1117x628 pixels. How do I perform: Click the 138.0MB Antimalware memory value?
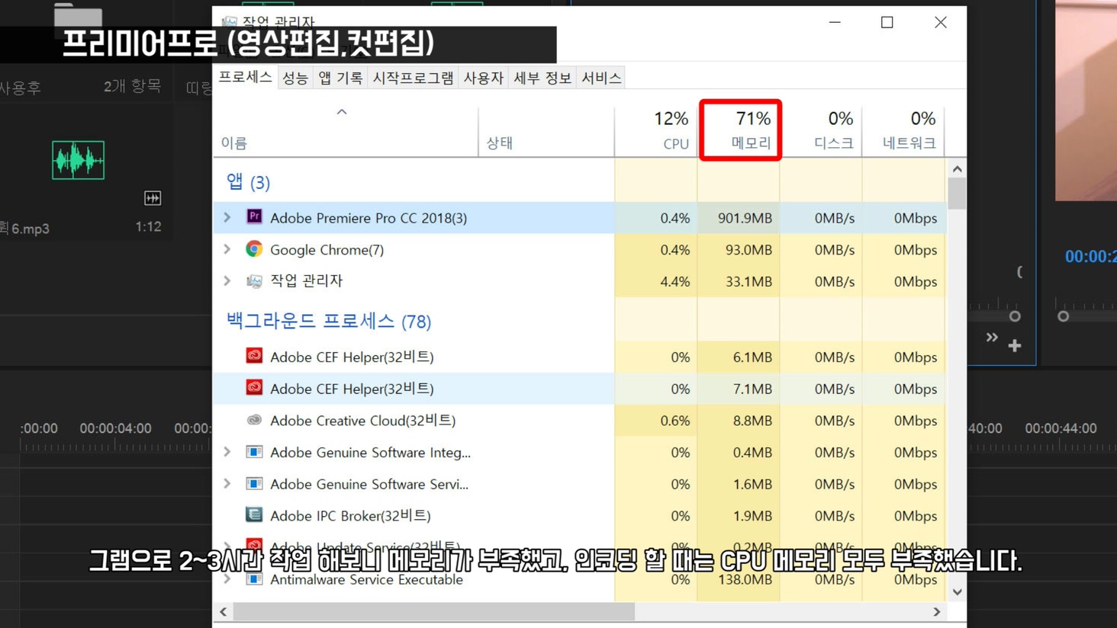click(745, 579)
